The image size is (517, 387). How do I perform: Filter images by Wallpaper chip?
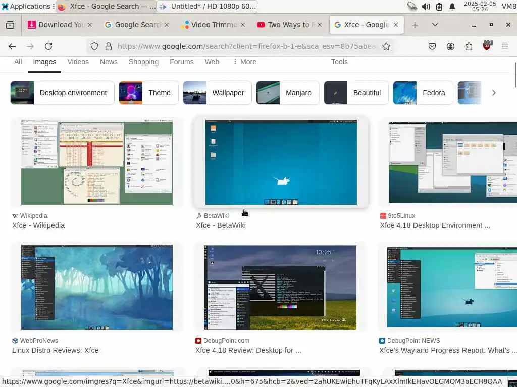pos(217,93)
